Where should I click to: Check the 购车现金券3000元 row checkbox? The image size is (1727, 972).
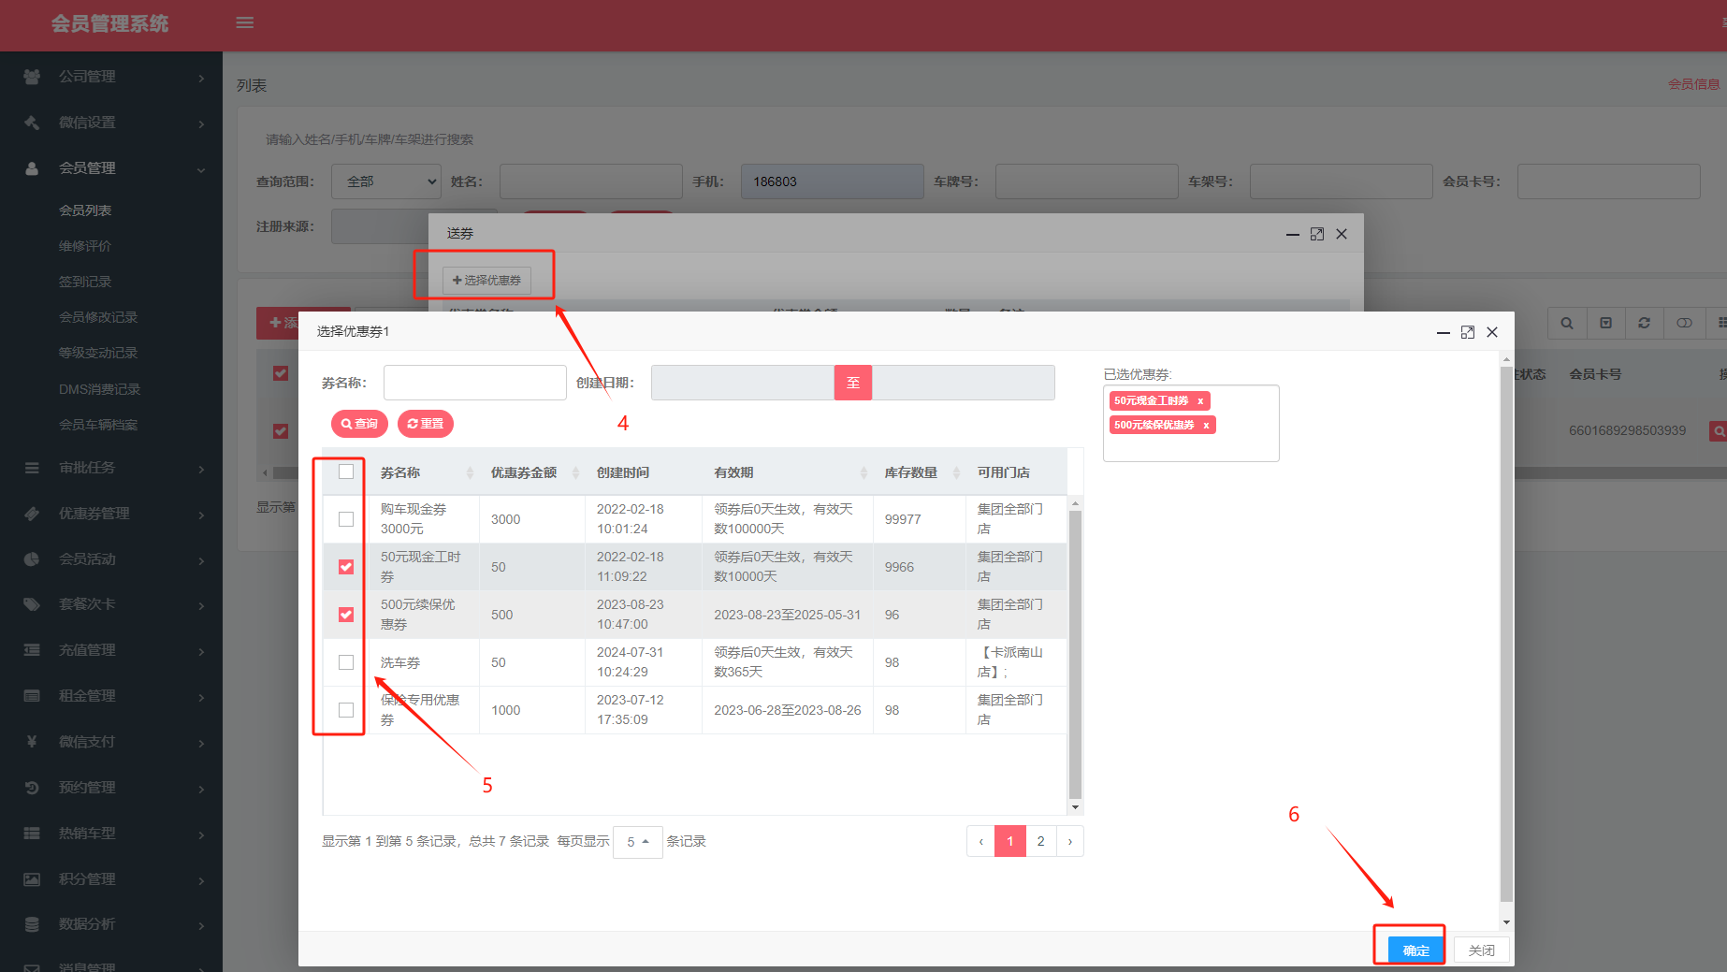coord(346,519)
